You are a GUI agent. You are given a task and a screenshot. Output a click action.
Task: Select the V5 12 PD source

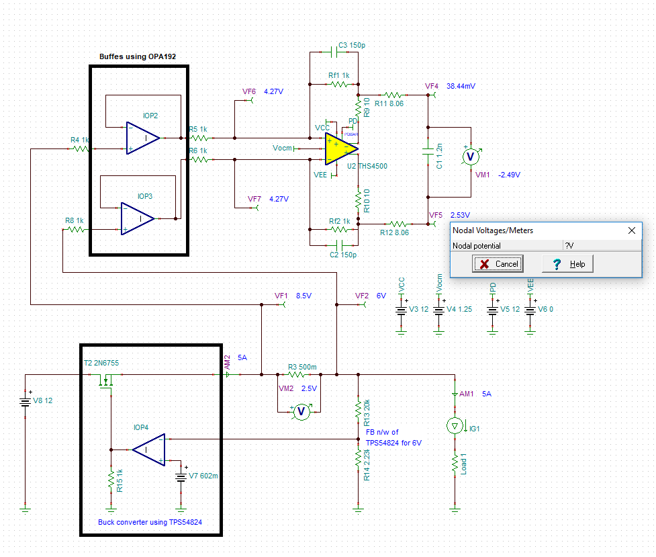[492, 310]
